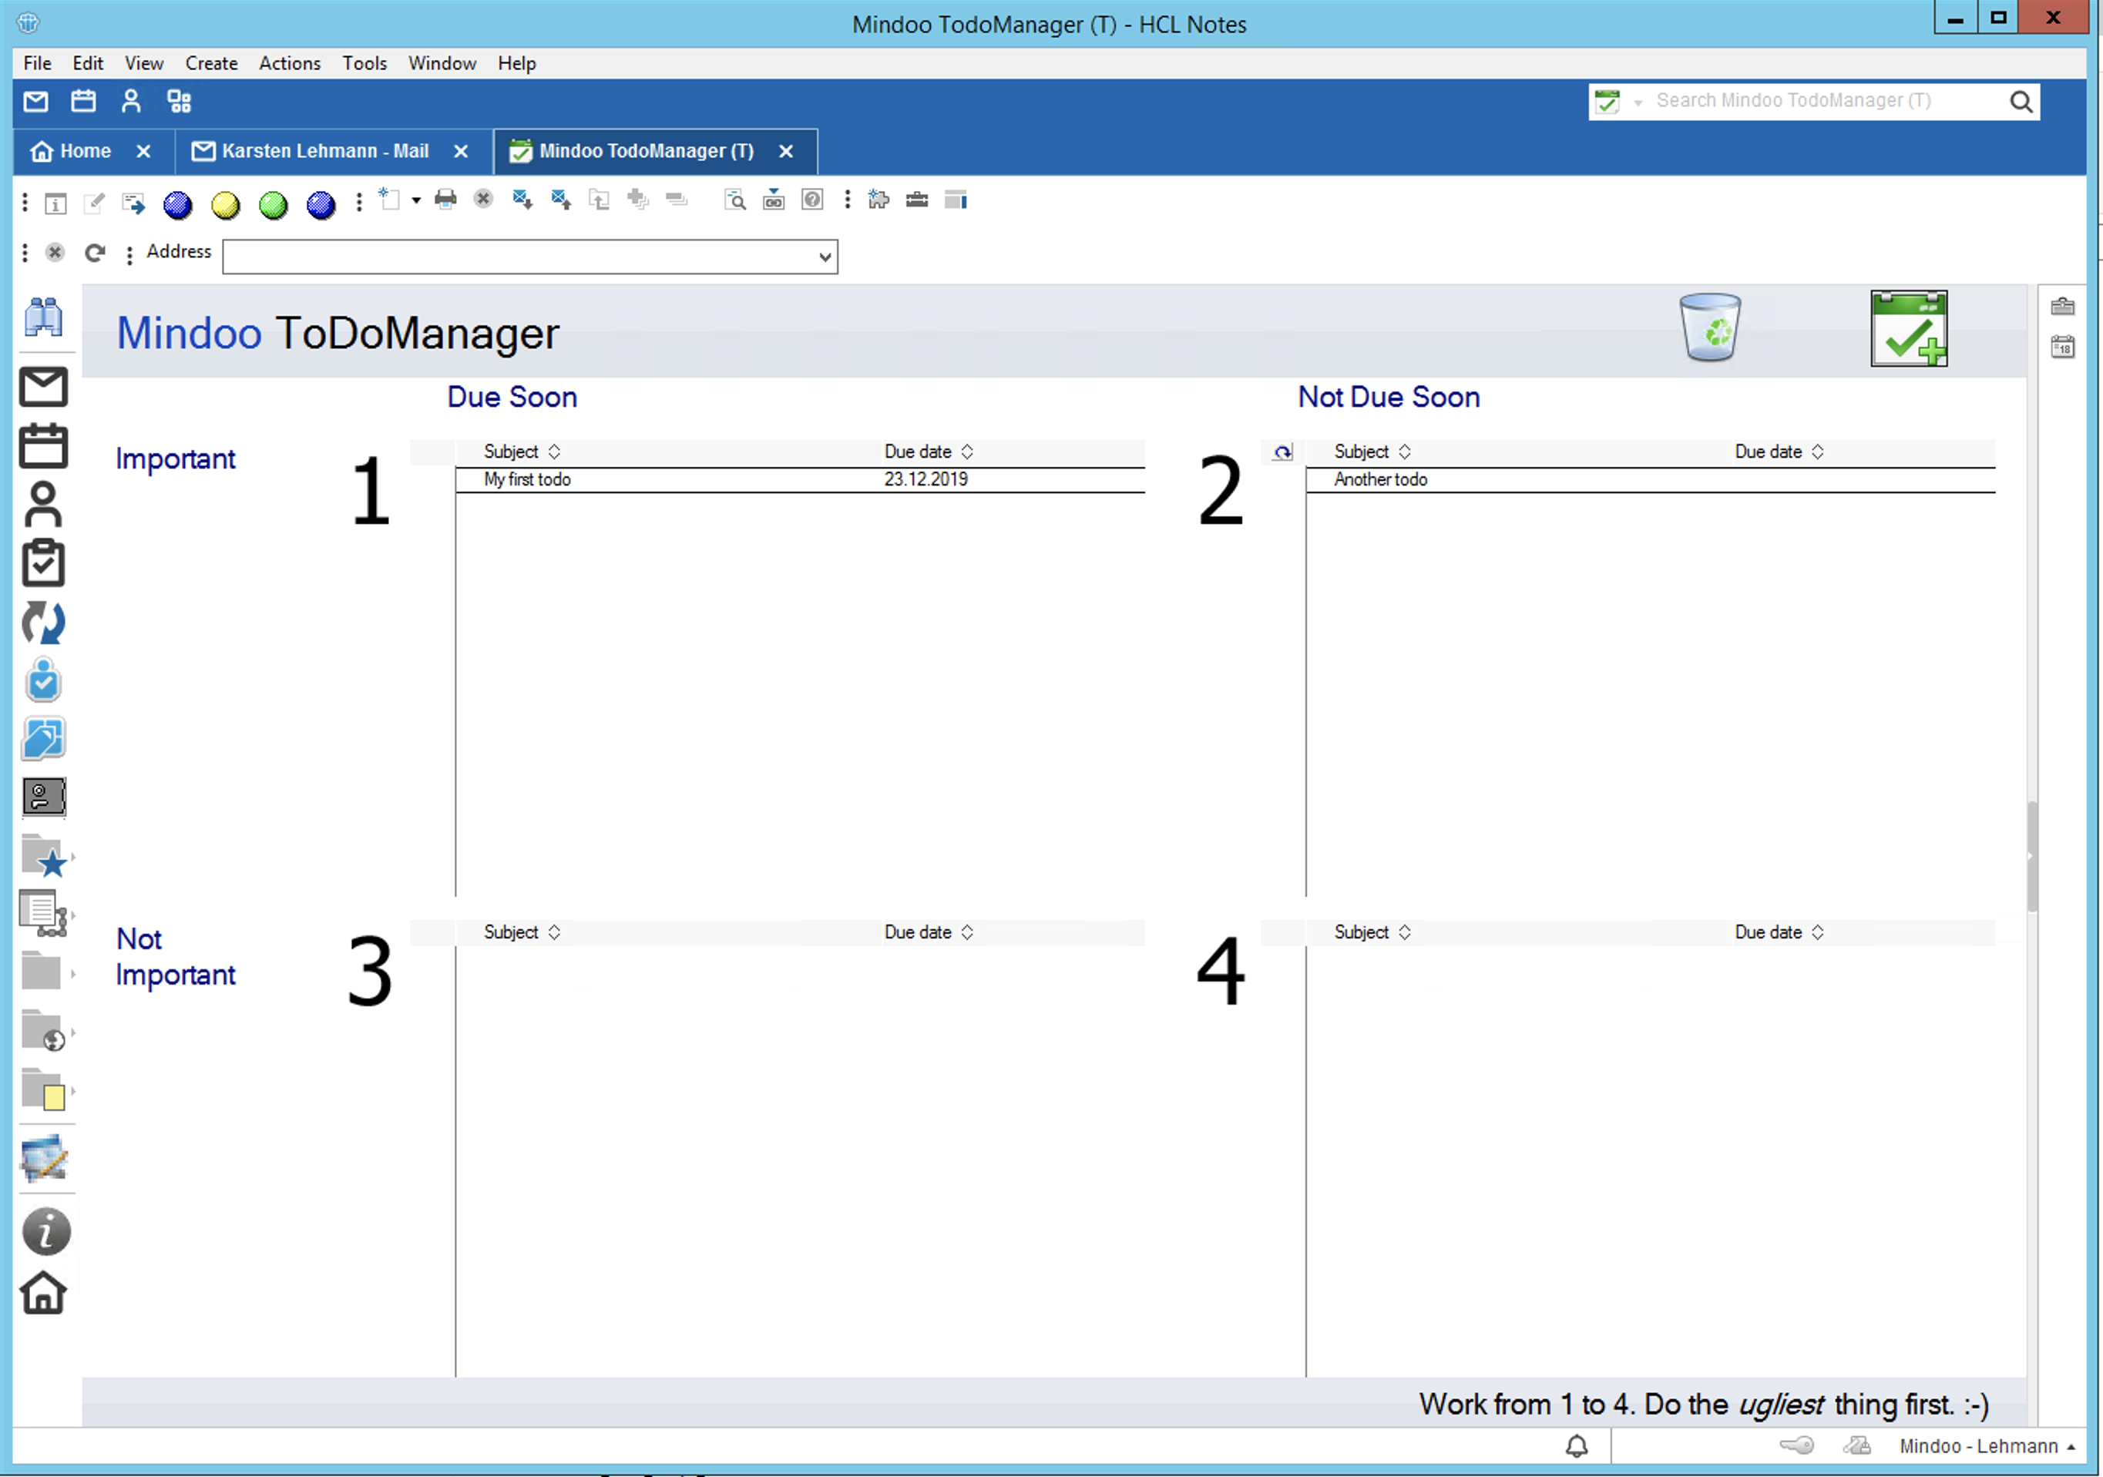Screen dimensions: 2103x1477
Task: Expand the Address combo box dropdown
Action: point(825,257)
